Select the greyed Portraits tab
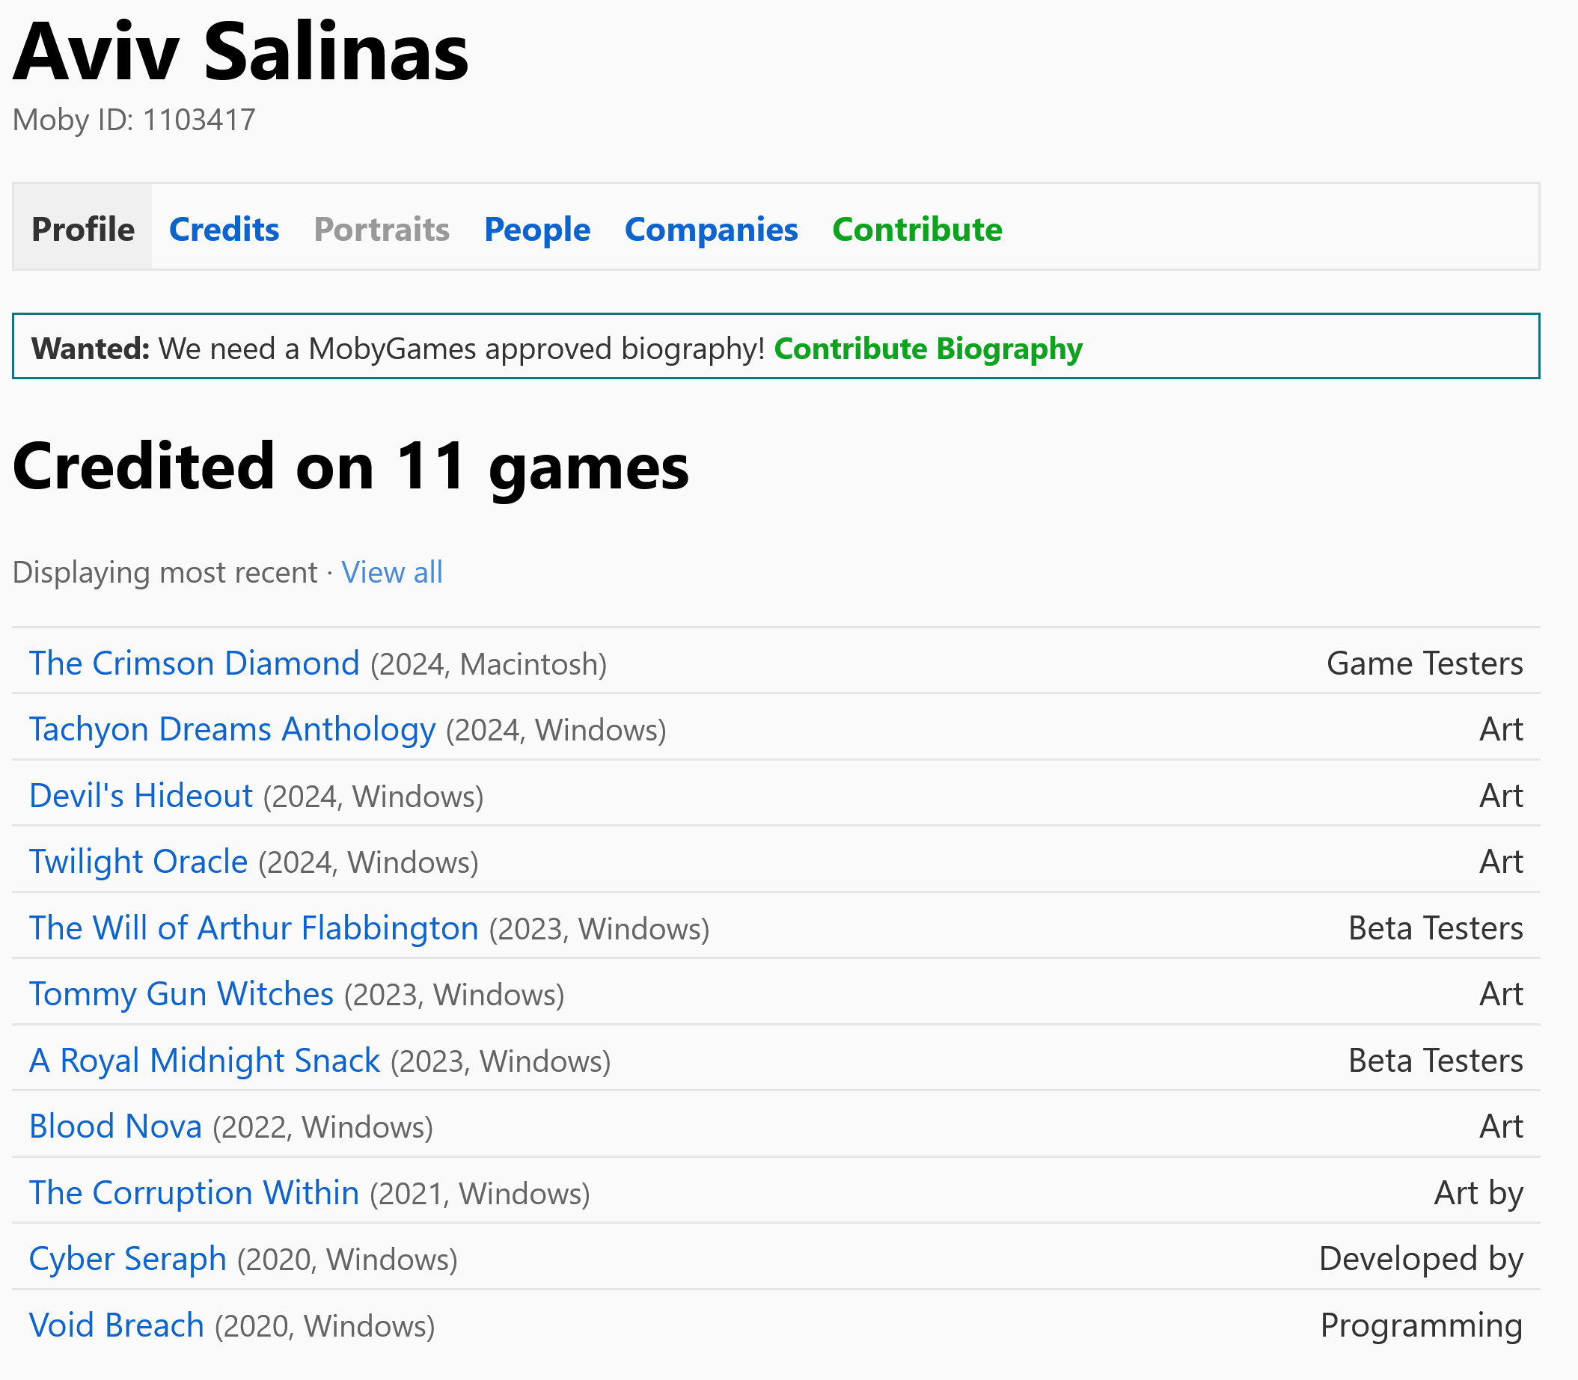Viewport: 1578px width, 1380px height. click(382, 229)
